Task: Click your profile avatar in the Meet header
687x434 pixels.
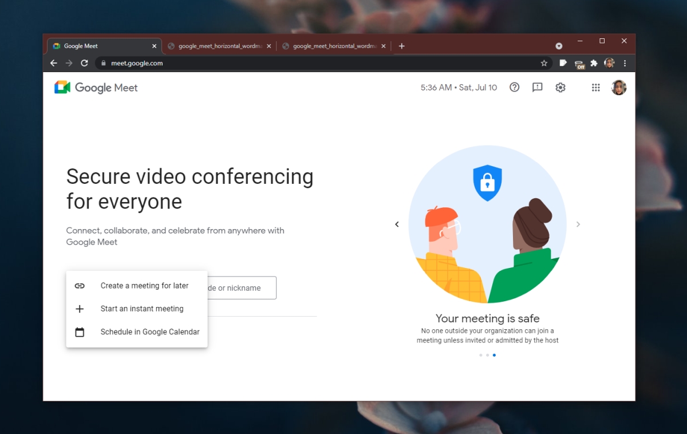Action: (x=619, y=87)
